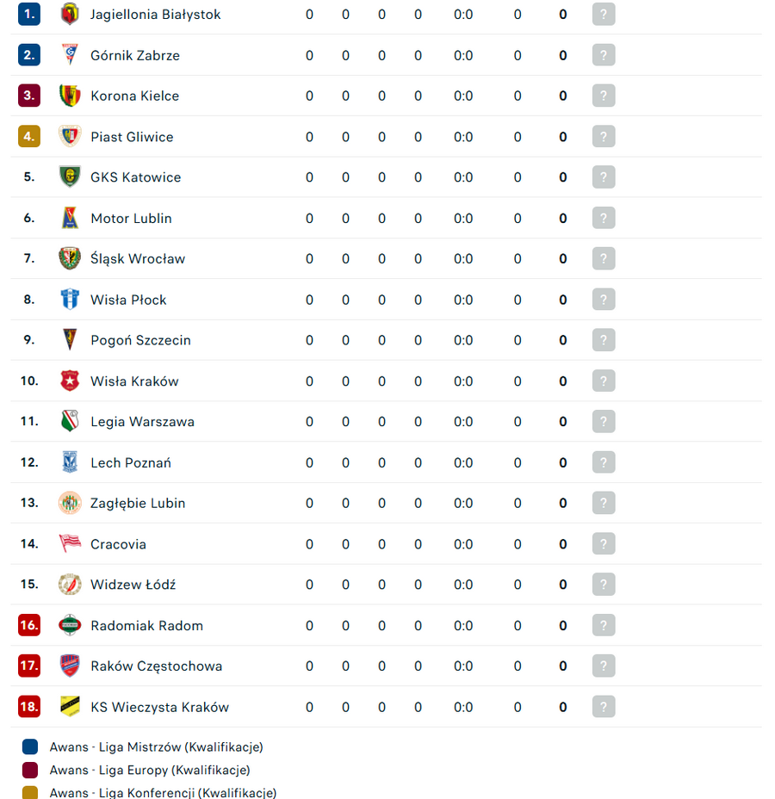The width and height of the screenshot is (775, 799).
Task: Click the Widzew Łódź team name
Action: (x=133, y=585)
